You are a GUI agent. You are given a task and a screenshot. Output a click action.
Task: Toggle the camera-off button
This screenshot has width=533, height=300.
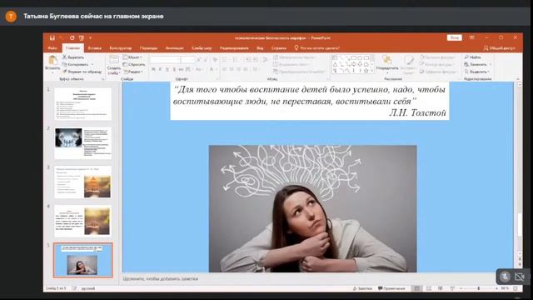tap(520, 277)
